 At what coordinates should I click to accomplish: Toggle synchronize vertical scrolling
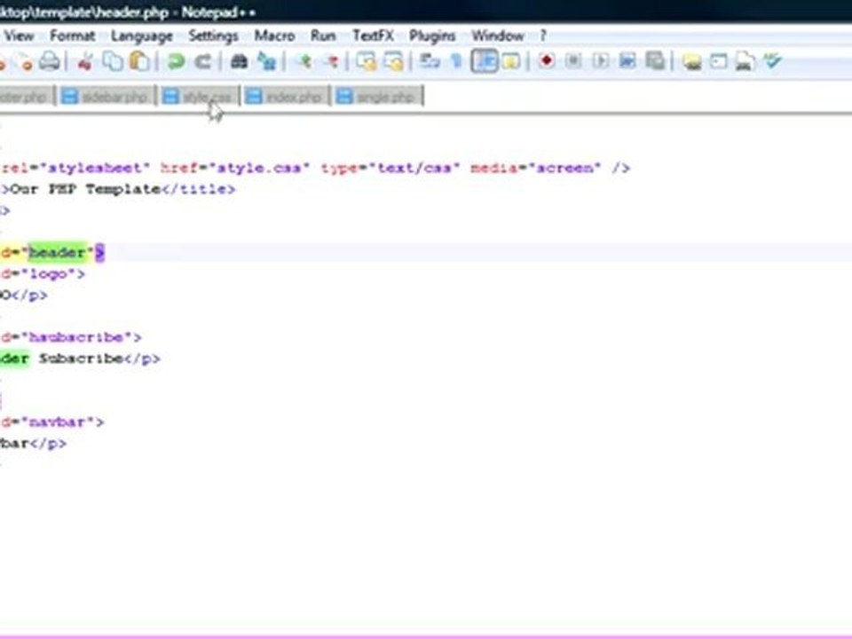tap(367, 61)
